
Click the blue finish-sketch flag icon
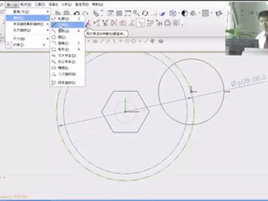click(x=162, y=13)
